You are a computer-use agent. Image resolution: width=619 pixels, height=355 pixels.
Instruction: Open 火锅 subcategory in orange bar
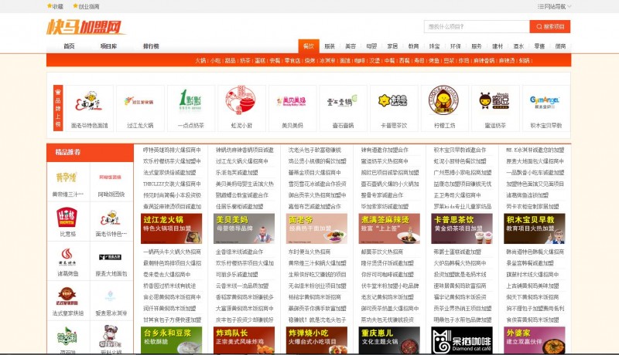[x=200, y=61]
